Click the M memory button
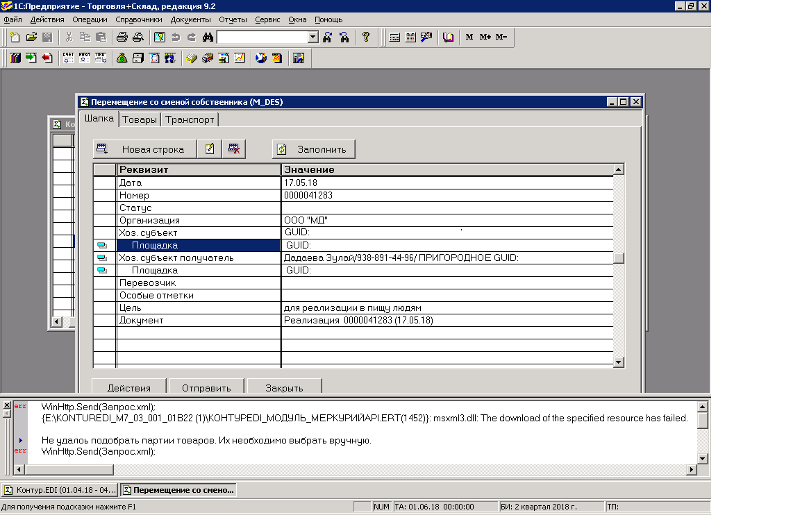Viewport: 800px width, 515px height. point(469,37)
